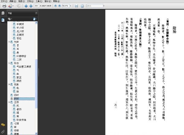Select the 目 bookmark
184x135 pixels.
point(18,46)
